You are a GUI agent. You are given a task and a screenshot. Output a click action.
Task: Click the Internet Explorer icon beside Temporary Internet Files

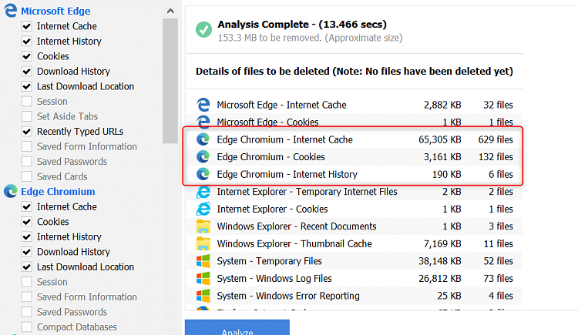(203, 192)
